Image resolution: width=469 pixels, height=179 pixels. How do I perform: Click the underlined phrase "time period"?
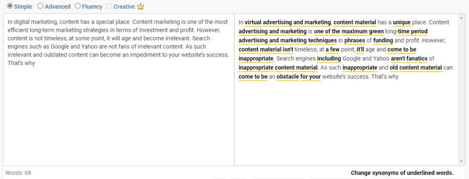[413, 32]
